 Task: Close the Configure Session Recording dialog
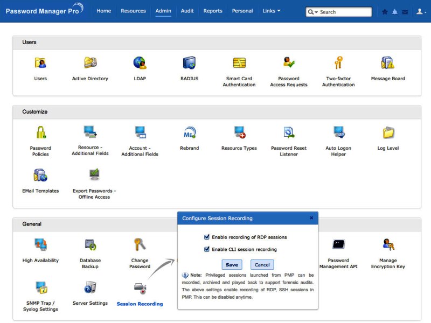point(311,218)
